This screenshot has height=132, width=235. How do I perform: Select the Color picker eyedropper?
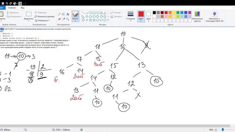[x=64, y=19]
